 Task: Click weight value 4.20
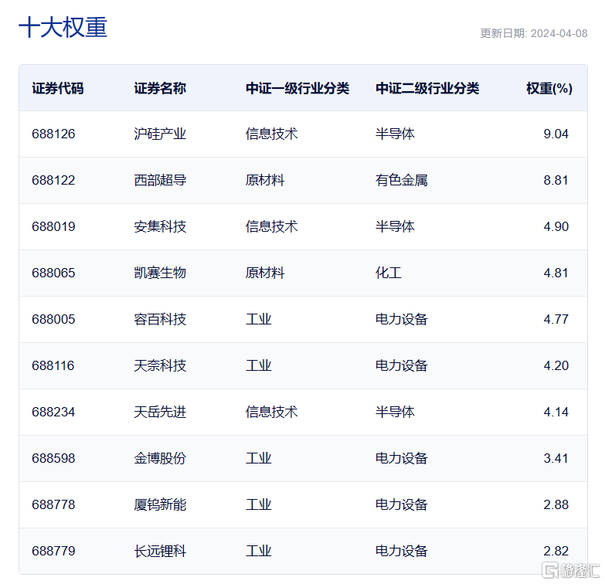click(x=556, y=365)
